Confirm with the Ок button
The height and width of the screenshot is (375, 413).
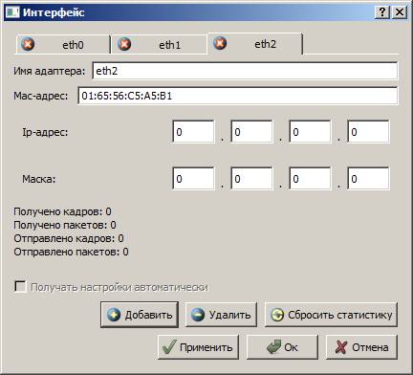click(282, 347)
